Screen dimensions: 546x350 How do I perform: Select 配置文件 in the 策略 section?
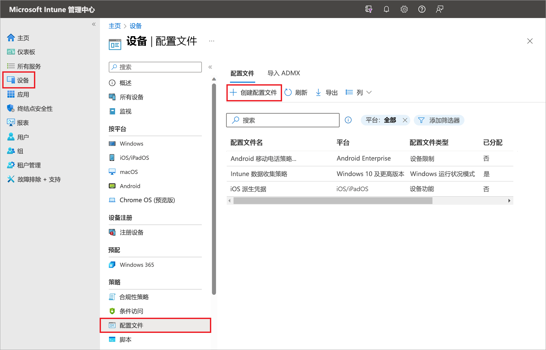coord(155,325)
